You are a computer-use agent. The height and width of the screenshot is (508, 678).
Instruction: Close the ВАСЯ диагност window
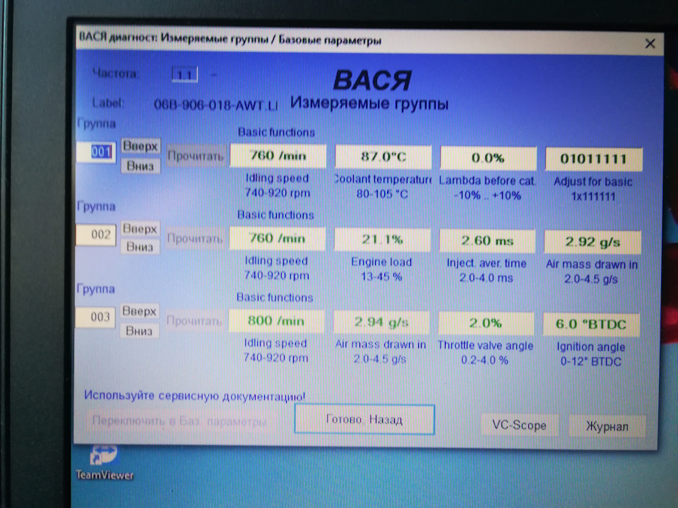tap(650, 44)
